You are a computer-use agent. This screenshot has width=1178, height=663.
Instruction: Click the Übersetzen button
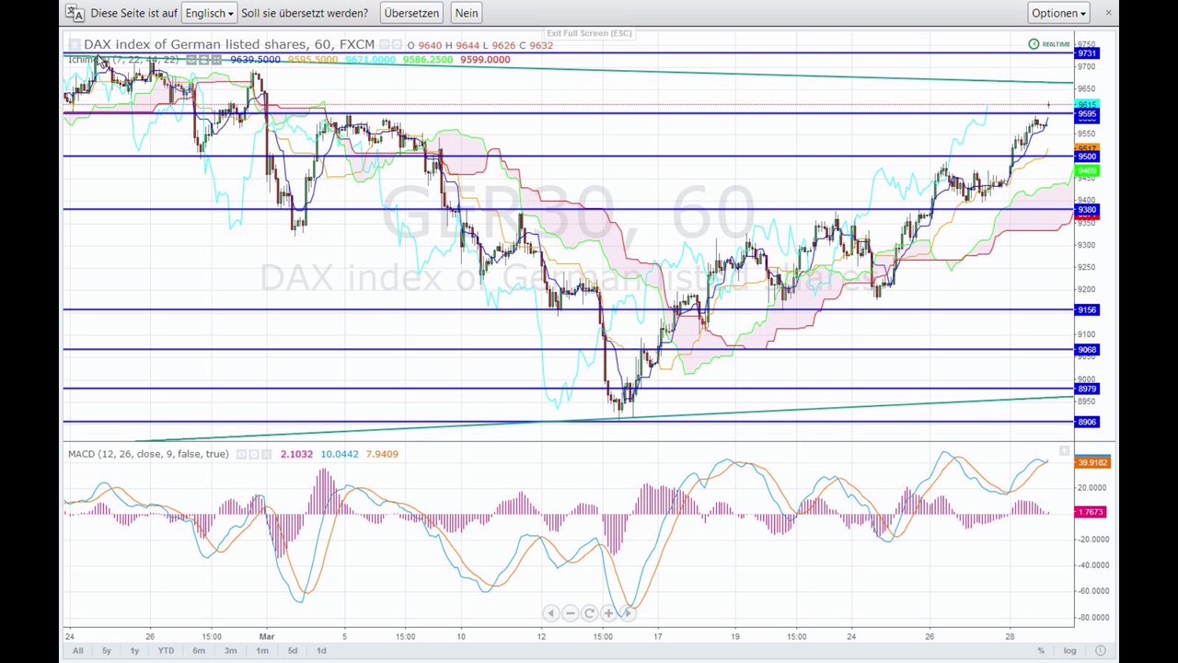coord(411,13)
